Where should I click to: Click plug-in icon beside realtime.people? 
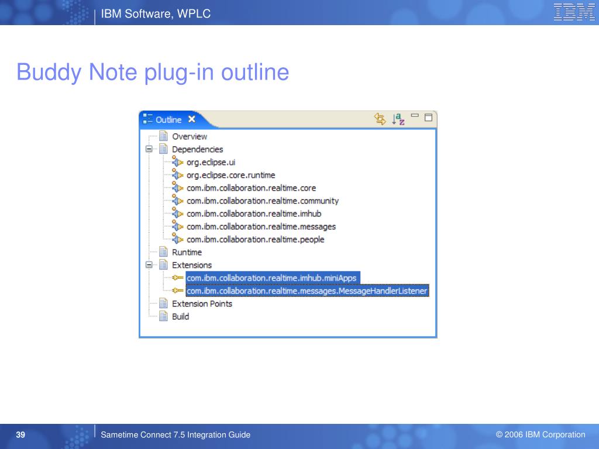(177, 239)
